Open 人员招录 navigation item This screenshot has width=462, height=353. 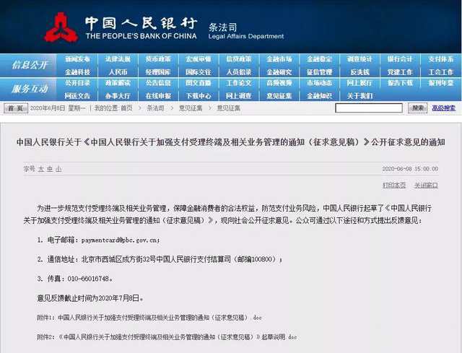pos(239,72)
